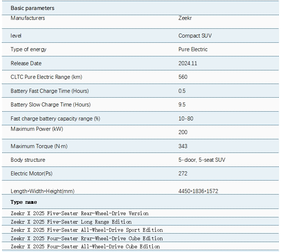This screenshot has height=252, width=281.
Task: Click the '560' range value
Action: click(x=183, y=77)
